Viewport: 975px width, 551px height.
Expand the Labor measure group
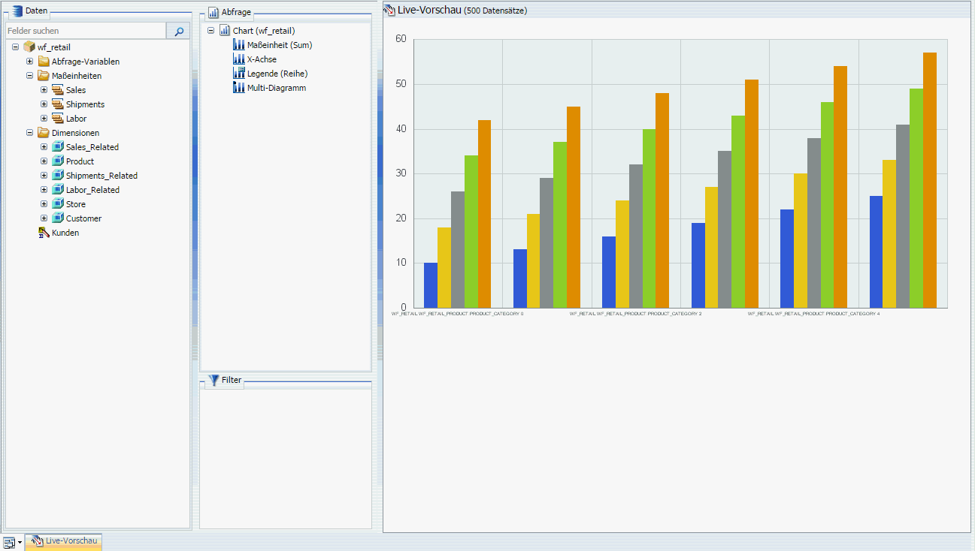point(44,119)
